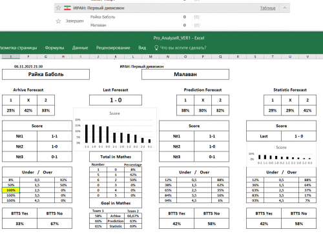Select Arhive BTTS No 67% cell
Screen dimensions: 323x234
[x=54, y=224]
